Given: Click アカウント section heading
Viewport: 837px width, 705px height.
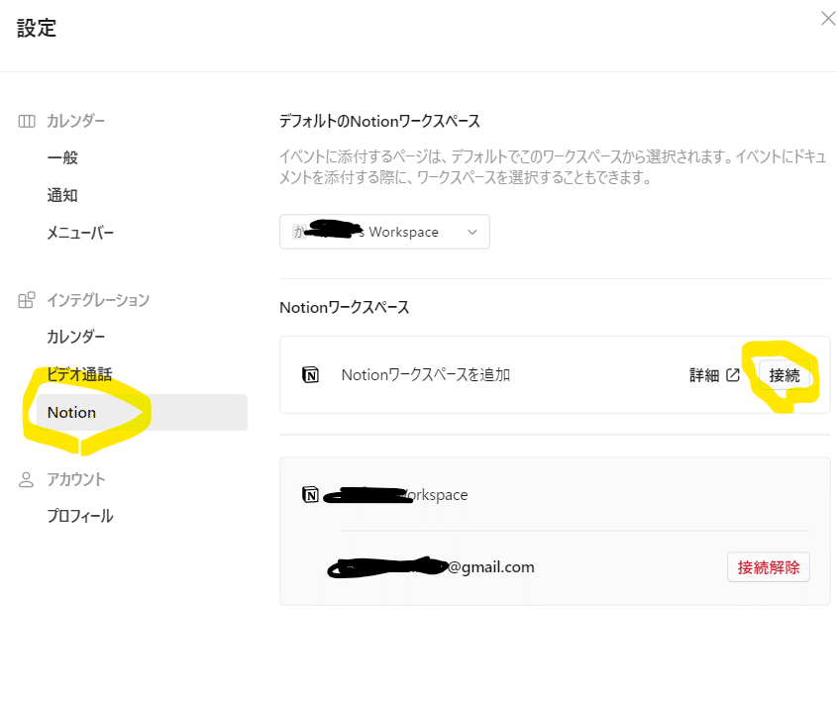Looking at the screenshot, I should click(x=76, y=479).
